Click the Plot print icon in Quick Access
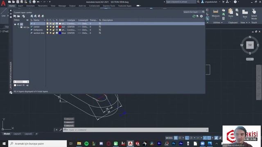262x147 pixels. [34, 2]
